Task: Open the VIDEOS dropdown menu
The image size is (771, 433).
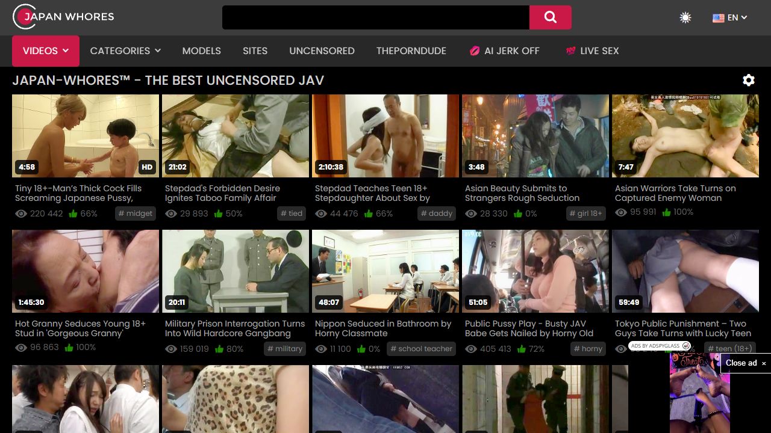Action: point(46,51)
